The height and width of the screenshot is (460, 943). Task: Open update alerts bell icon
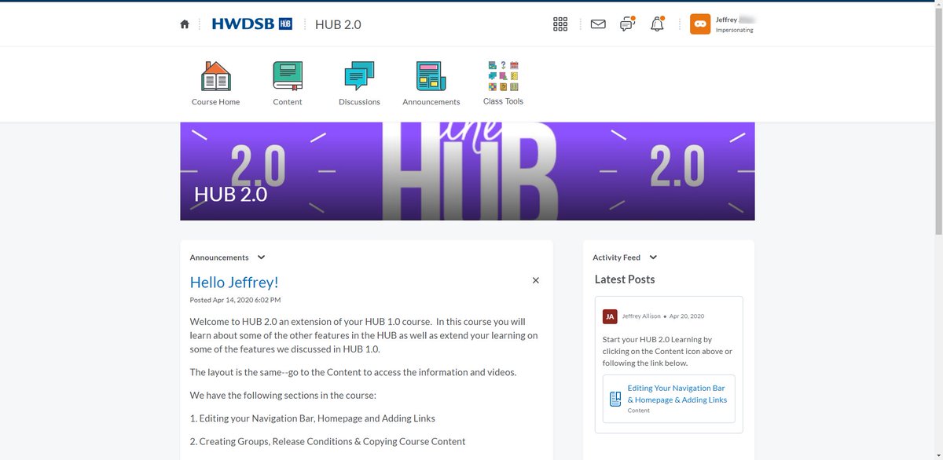pyautogui.click(x=657, y=24)
